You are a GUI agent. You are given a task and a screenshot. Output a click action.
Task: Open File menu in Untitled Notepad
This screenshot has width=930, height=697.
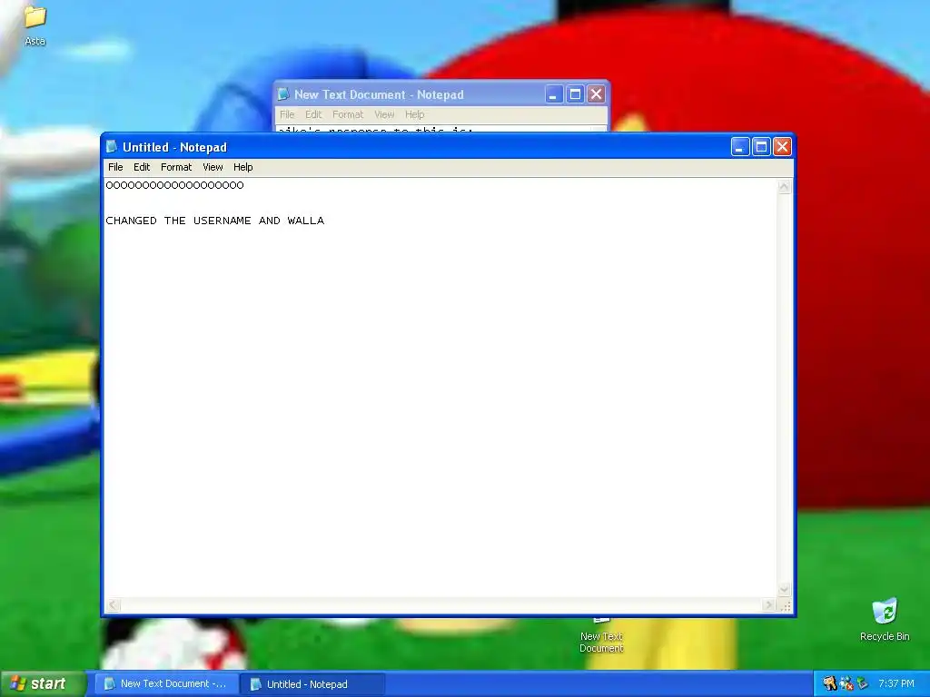[115, 167]
